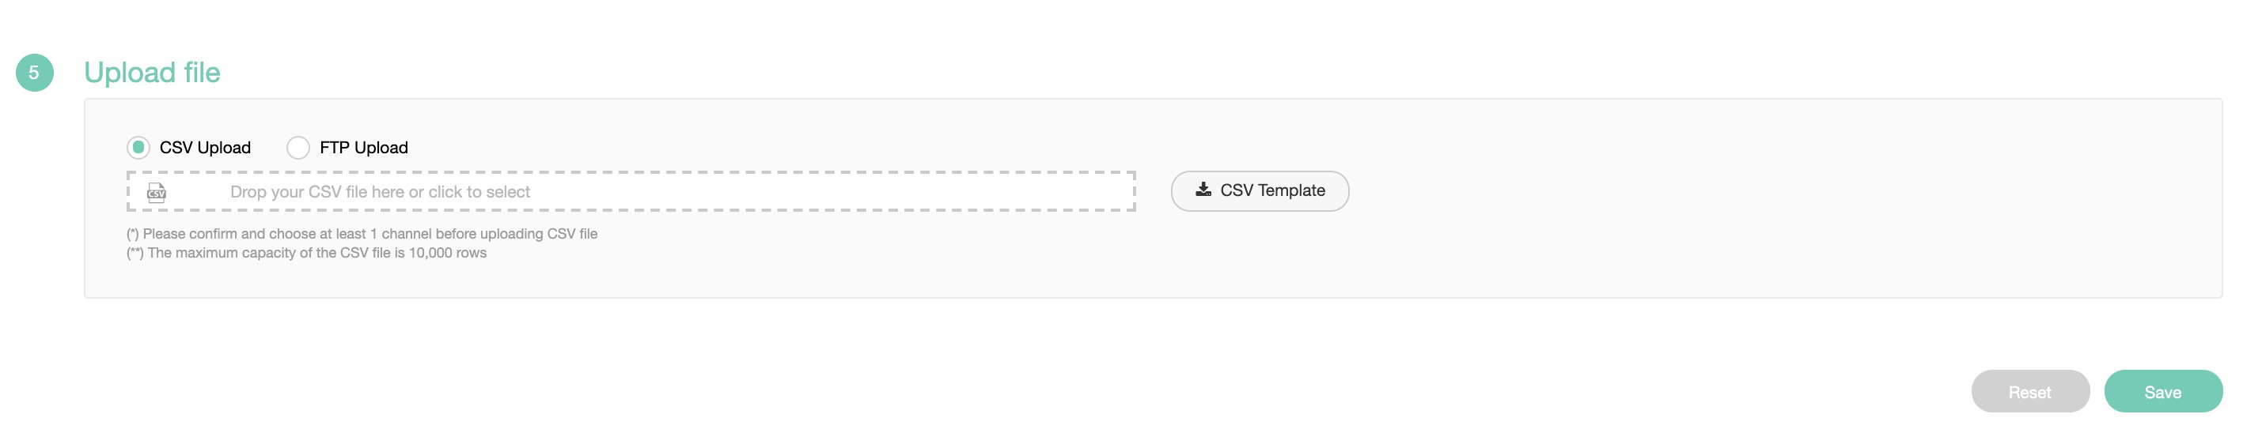
Task: Click the CSV file icon in drop zone
Action: tap(156, 193)
